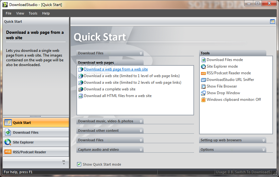Image resolution: width=279 pixels, height=177 pixels.
Task: Click 'Switch To DownloadS' status bar entry
Action: (x=253, y=172)
